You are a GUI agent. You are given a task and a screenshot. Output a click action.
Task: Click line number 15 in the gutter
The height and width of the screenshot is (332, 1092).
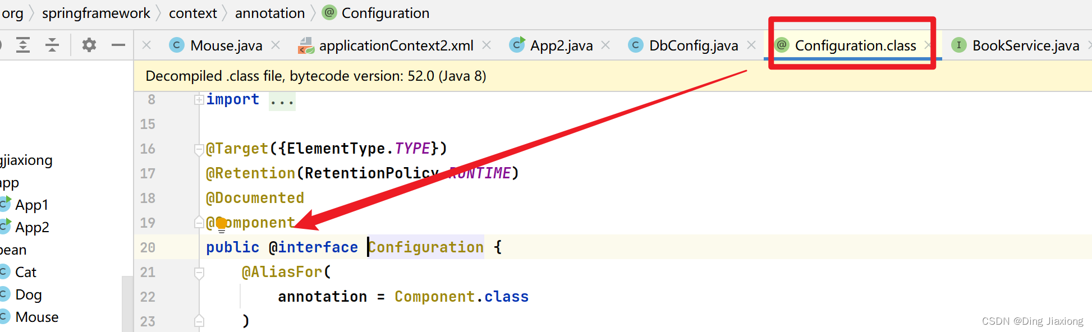tap(148, 124)
